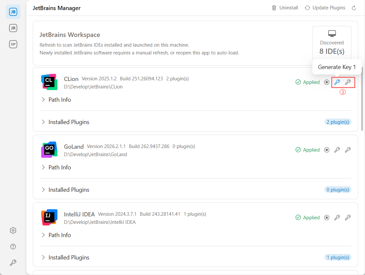Click GoLand stop circle icon

[327, 150]
